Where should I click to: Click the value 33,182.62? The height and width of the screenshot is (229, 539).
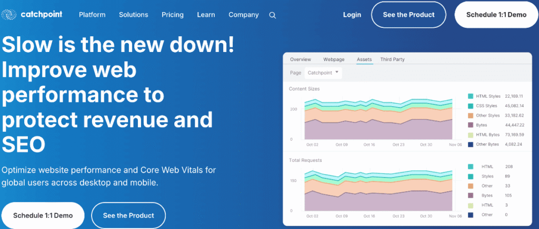(x=514, y=116)
